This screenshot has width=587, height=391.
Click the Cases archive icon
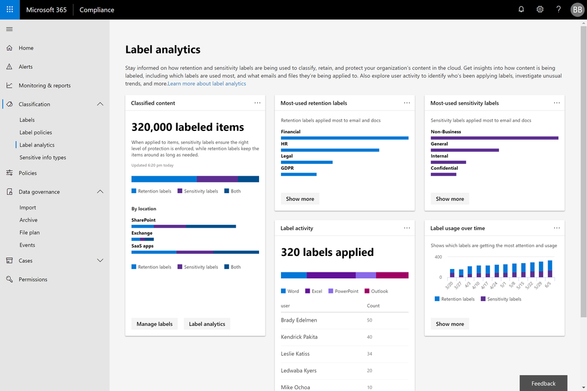tap(9, 261)
